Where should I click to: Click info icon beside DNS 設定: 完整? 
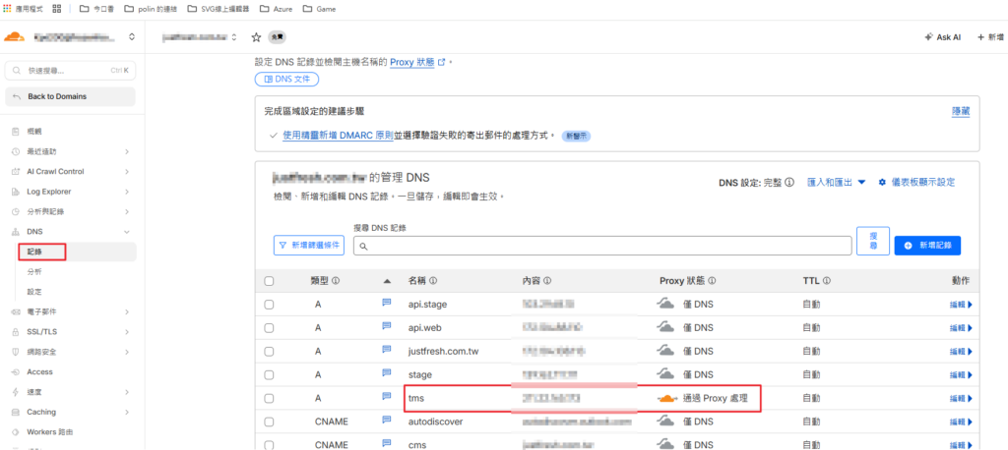(789, 183)
